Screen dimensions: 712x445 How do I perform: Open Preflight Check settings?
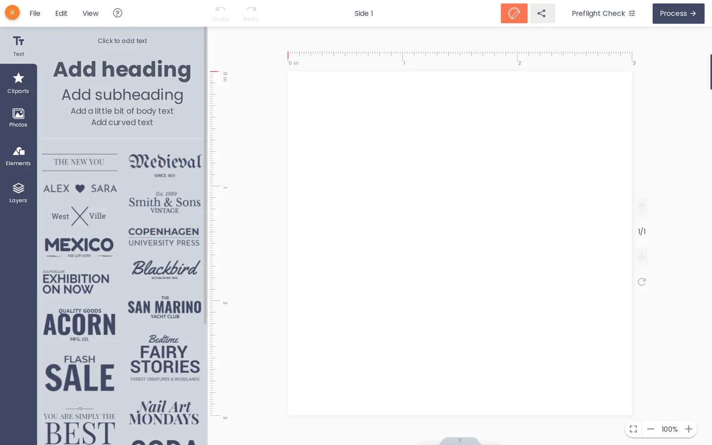(603, 13)
